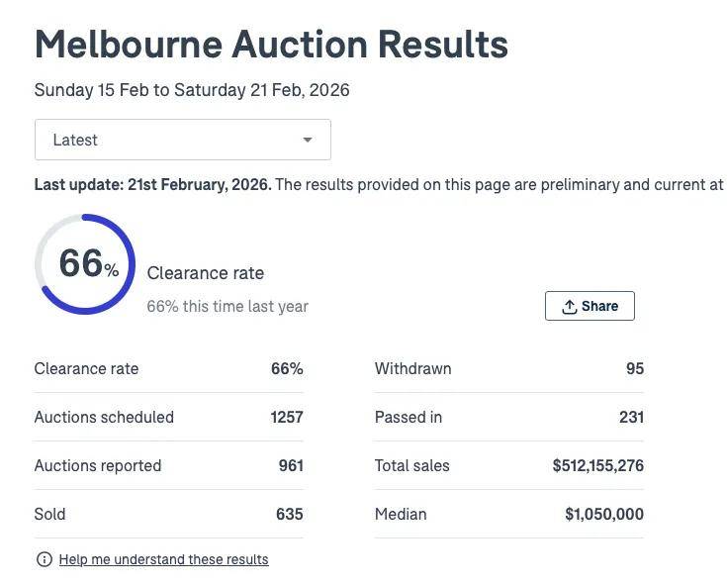Select the Auctions reported 961 value
Viewport: 727px width, 586px height.
coord(291,466)
